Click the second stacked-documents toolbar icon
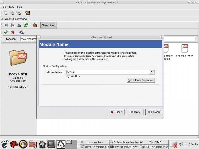The image size is (199, 149). coord(12,13)
